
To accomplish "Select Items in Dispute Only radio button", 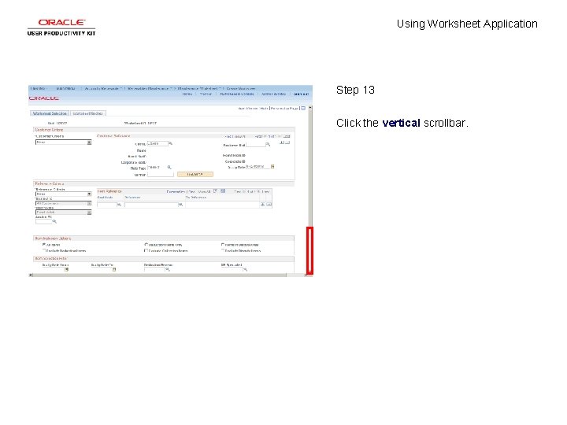I will point(223,245).
